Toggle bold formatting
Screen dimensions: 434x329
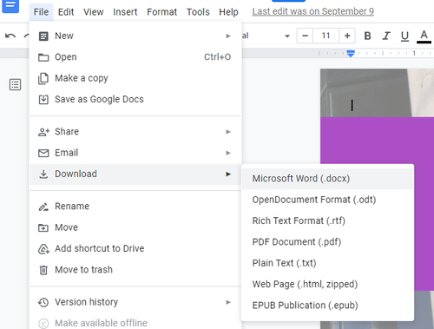pyautogui.click(x=367, y=36)
